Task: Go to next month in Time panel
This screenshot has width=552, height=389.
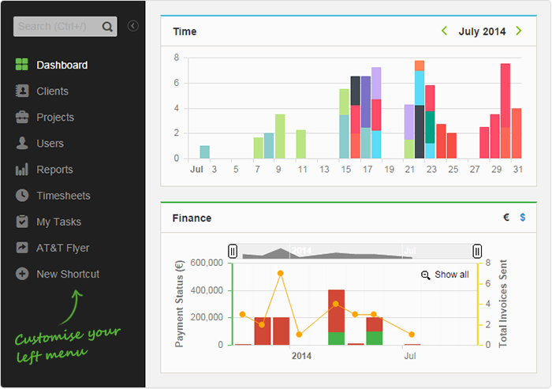Action: click(x=519, y=31)
